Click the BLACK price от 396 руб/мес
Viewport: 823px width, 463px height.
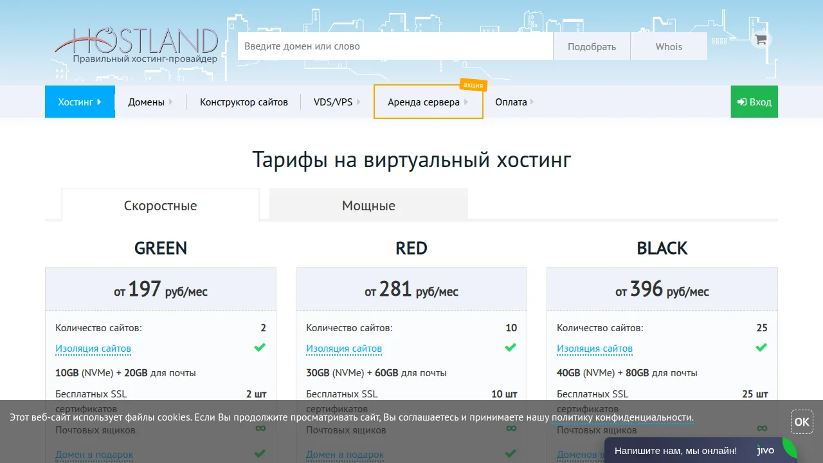(x=662, y=289)
